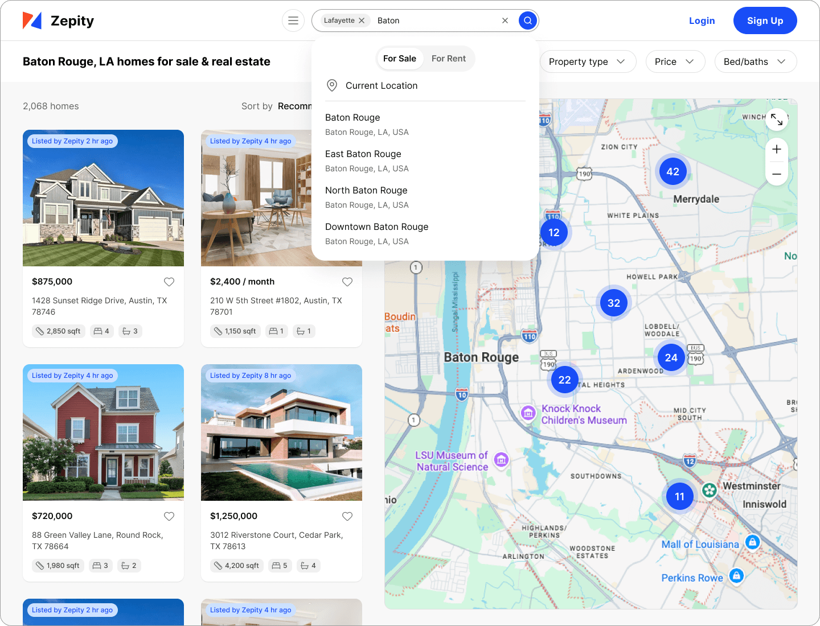
Task: Zoom in on the map
Action: [x=777, y=150]
